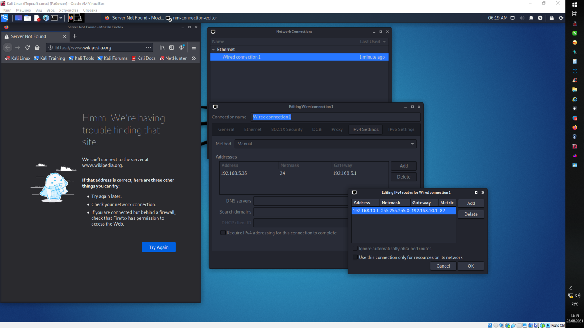Click the show desktop icon in Kali panel
The image size is (584, 328).
click(x=18, y=18)
